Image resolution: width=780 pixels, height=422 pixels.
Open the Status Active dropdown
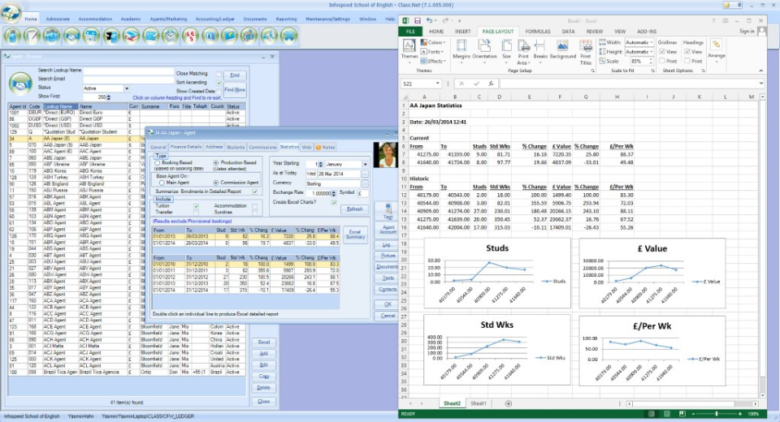click(127, 88)
